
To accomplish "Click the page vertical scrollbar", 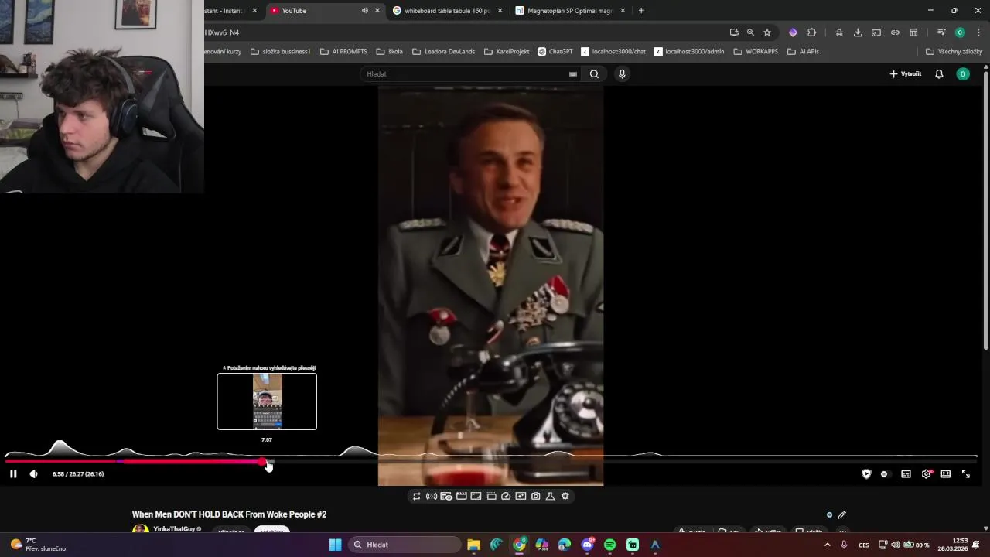I will coord(986,209).
